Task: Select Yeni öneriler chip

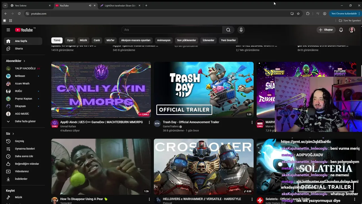Action: [228, 40]
